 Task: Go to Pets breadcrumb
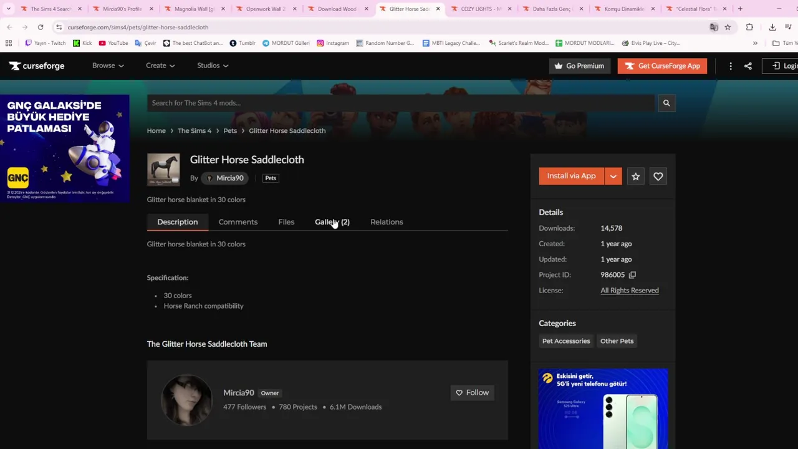(x=230, y=131)
